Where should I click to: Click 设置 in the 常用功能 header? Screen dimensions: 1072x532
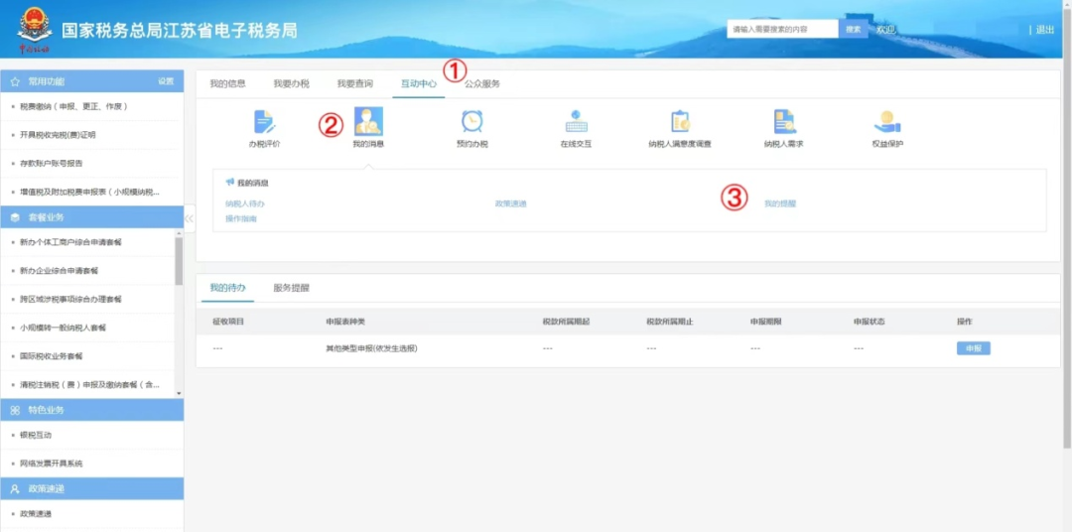(x=166, y=80)
